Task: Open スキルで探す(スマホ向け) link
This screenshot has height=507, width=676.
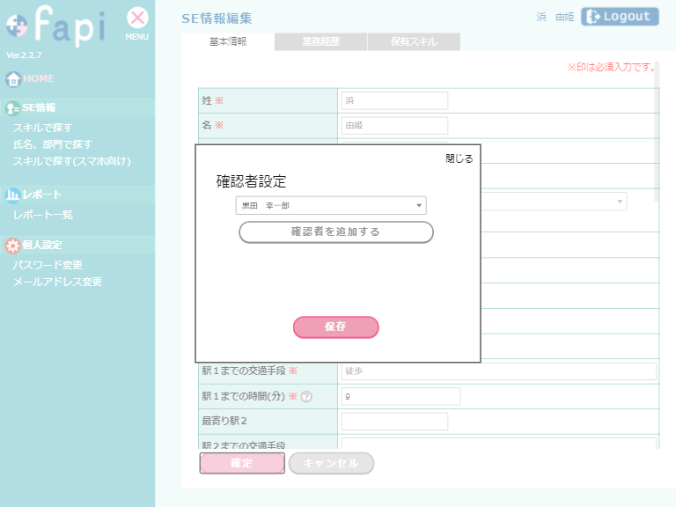Action: (71, 161)
